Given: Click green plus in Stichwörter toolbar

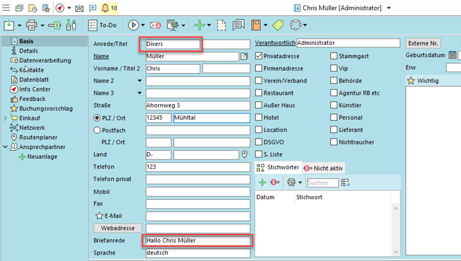Looking at the screenshot, I should point(262,182).
